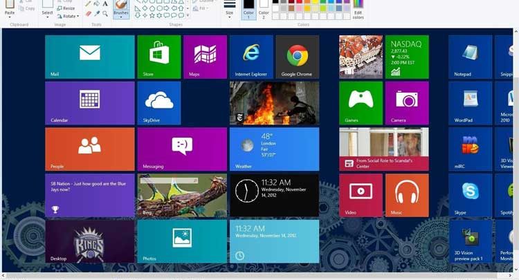Image resolution: width=519 pixels, height=280 pixels.
Task: Select the diamond shape
Action: coord(145,8)
